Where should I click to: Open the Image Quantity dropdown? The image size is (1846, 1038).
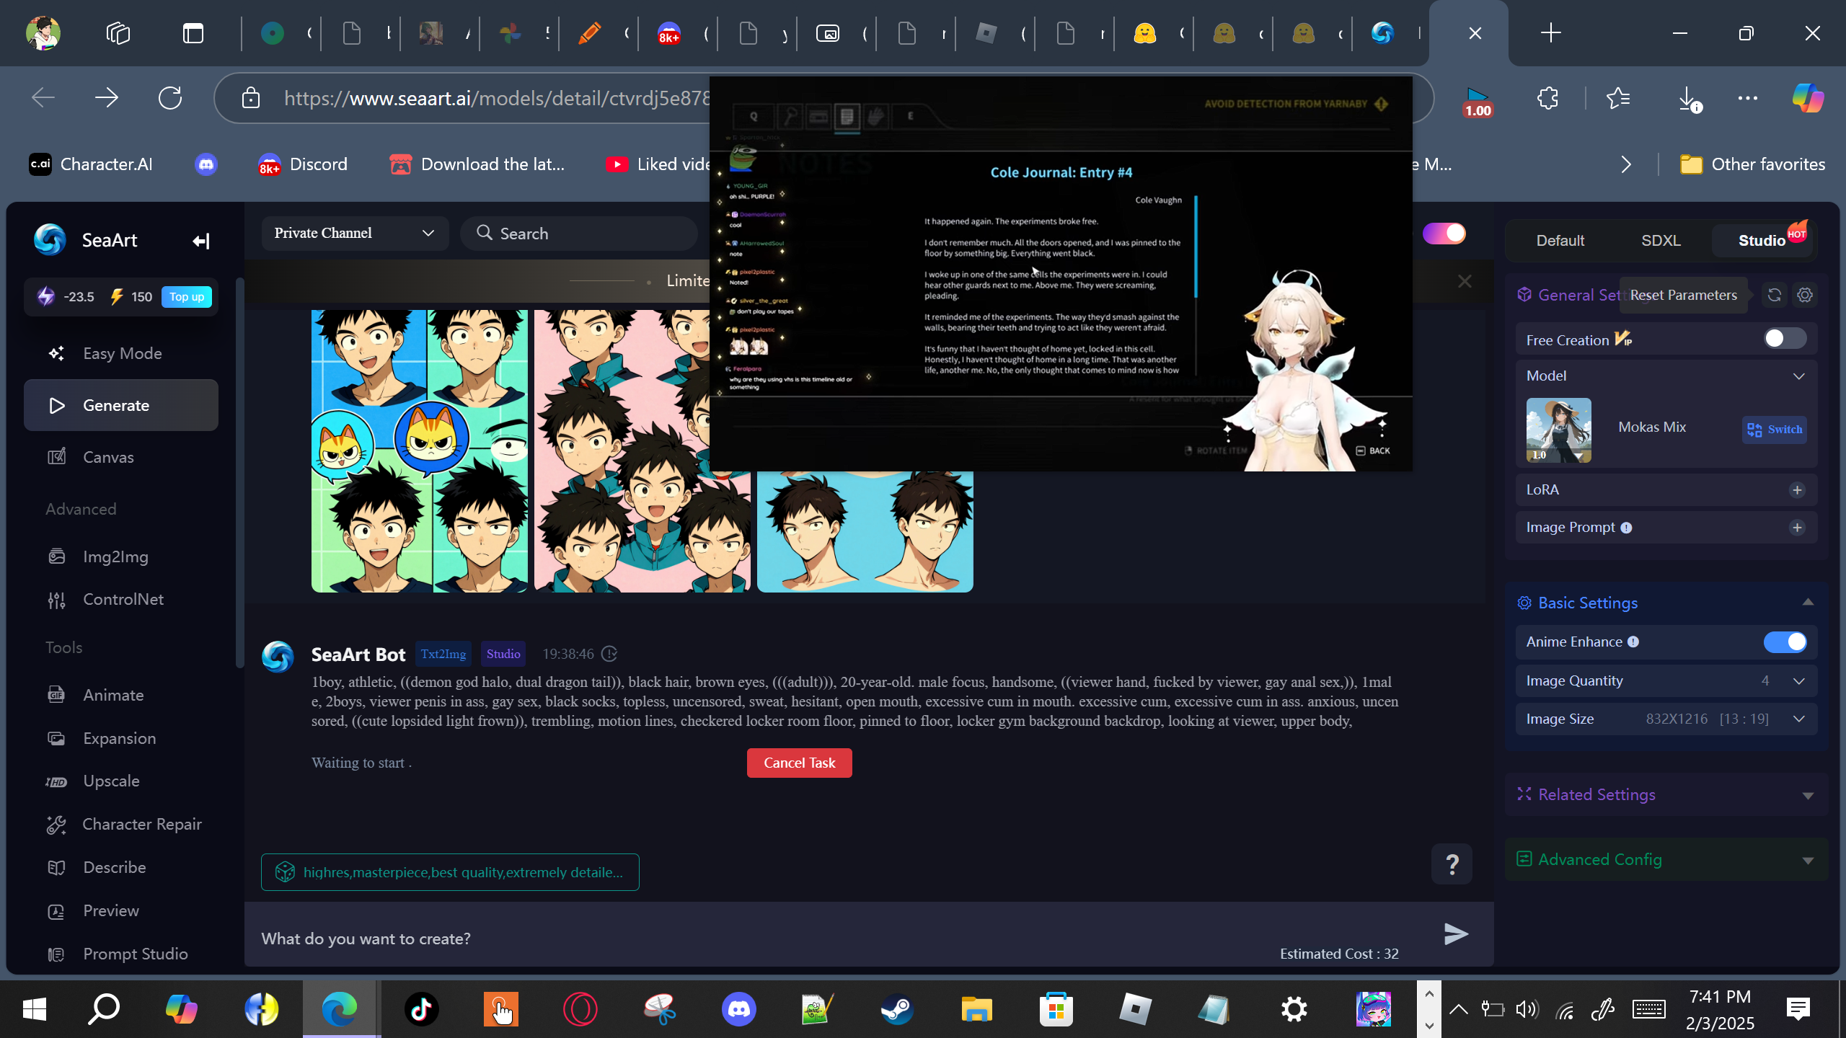click(x=1666, y=681)
